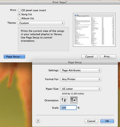Click the Print... button
This screenshot has width=120, height=127.
pyautogui.click(x=108, y=57)
